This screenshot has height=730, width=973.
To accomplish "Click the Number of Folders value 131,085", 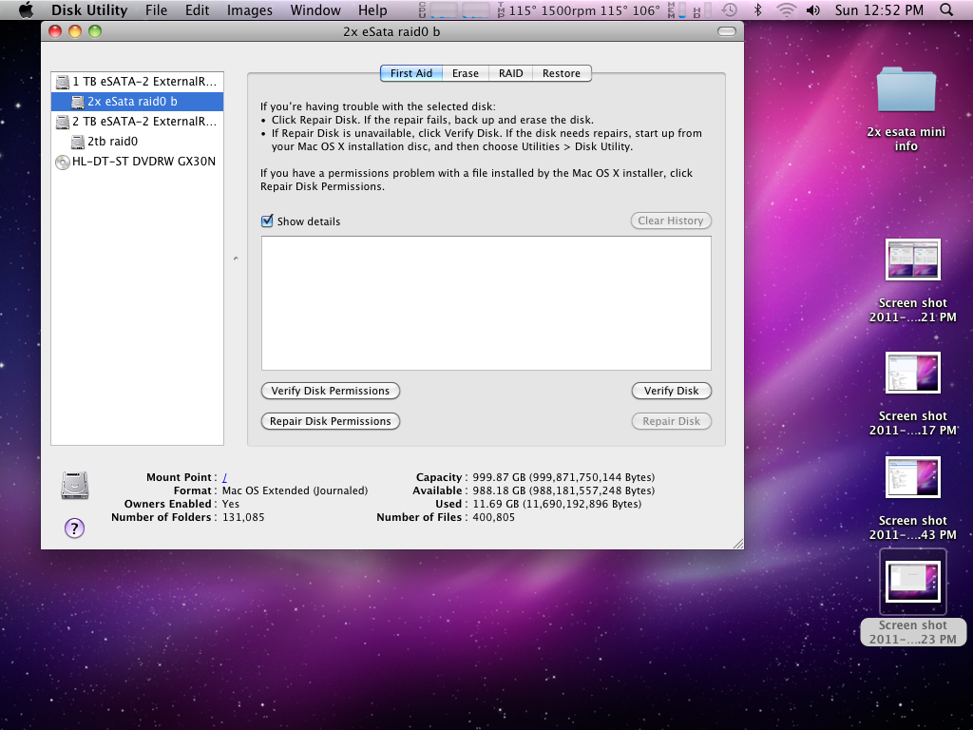I will [x=243, y=517].
